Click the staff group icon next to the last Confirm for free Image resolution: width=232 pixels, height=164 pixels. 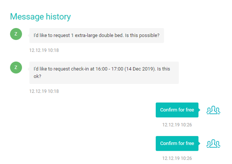[213, 144]
